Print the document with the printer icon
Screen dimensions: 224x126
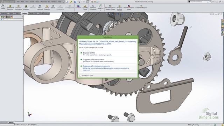pos(79,2)
